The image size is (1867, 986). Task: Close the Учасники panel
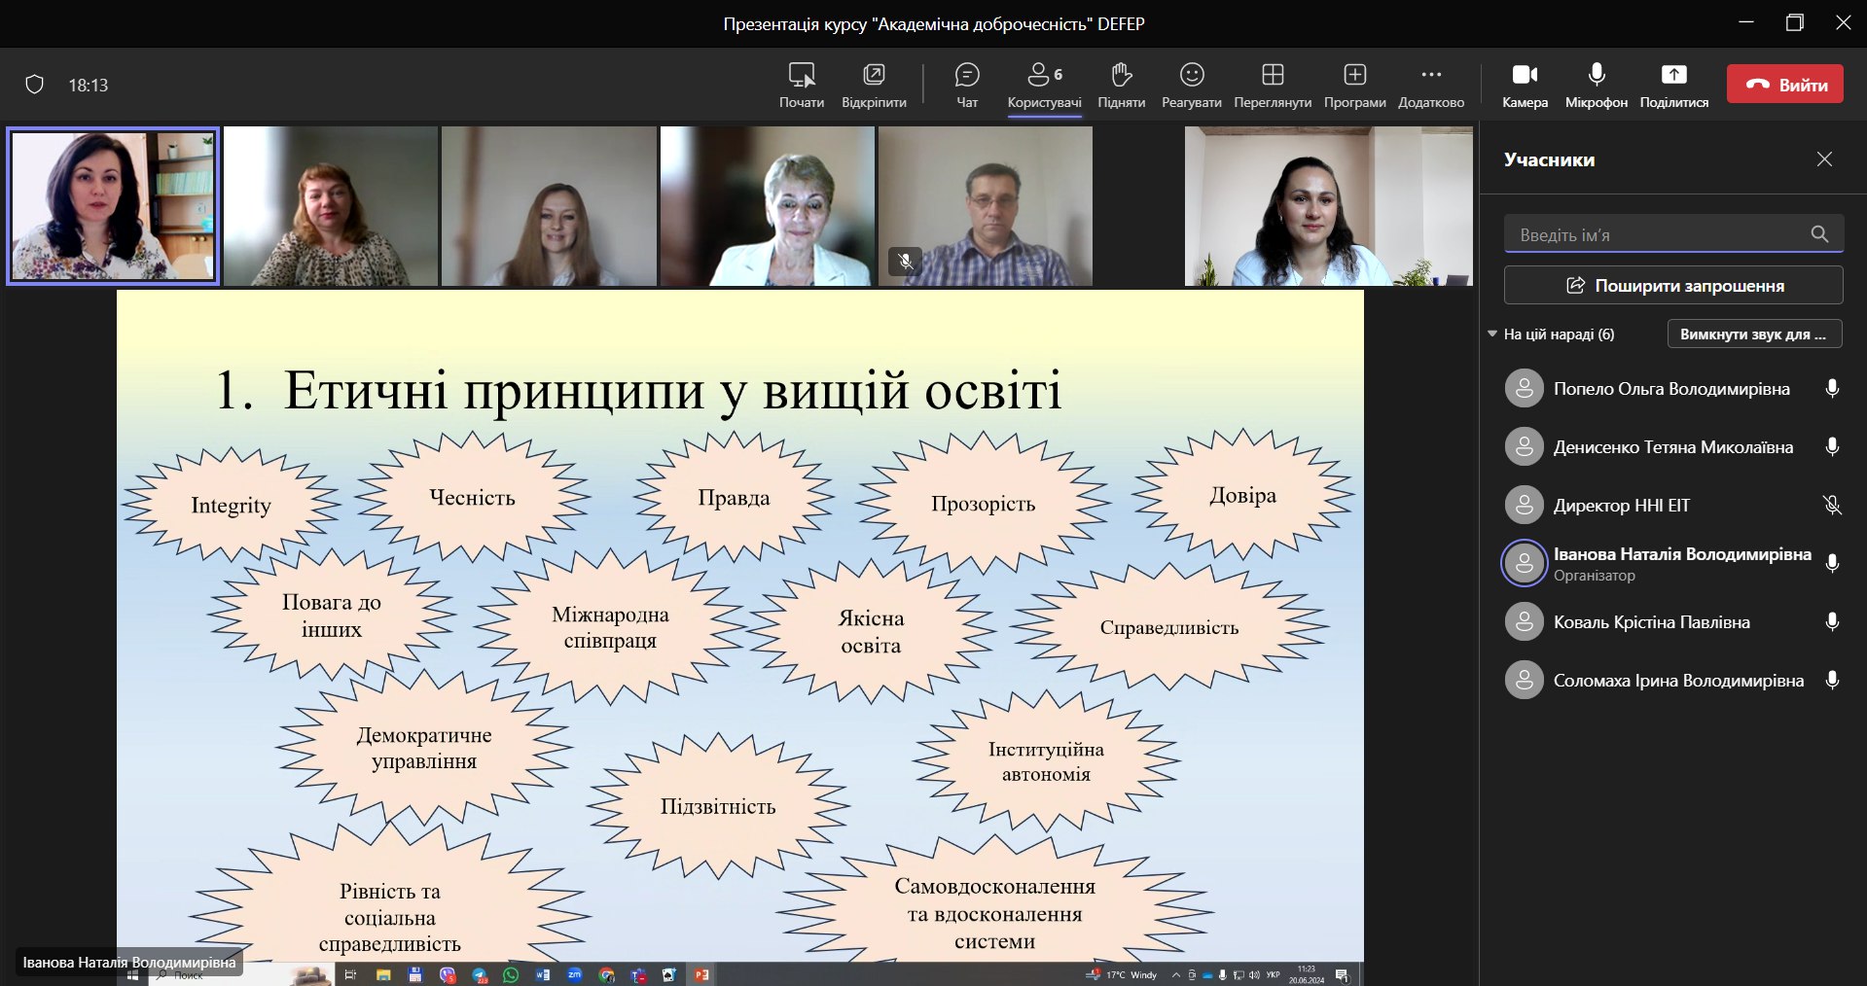coord(1824,159)
